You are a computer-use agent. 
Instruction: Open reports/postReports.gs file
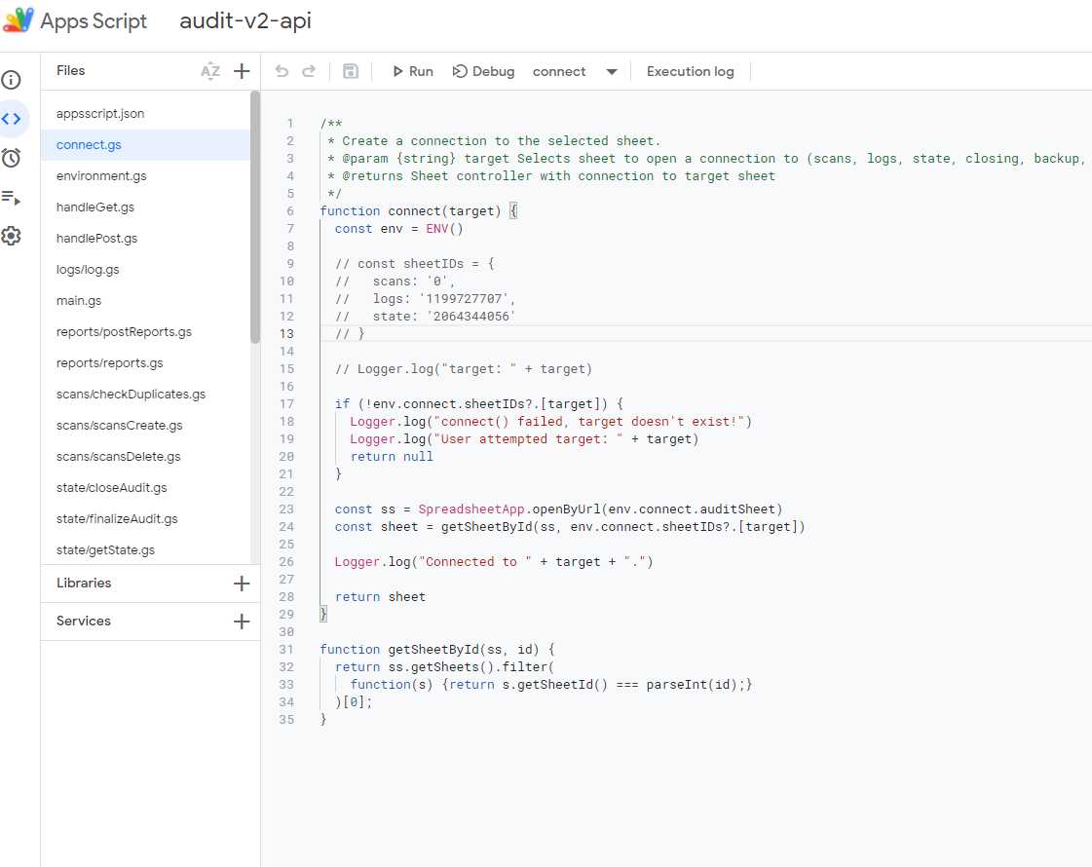(x=124, y=332)
